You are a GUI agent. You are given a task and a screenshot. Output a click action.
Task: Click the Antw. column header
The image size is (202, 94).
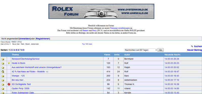click(117, 55)
